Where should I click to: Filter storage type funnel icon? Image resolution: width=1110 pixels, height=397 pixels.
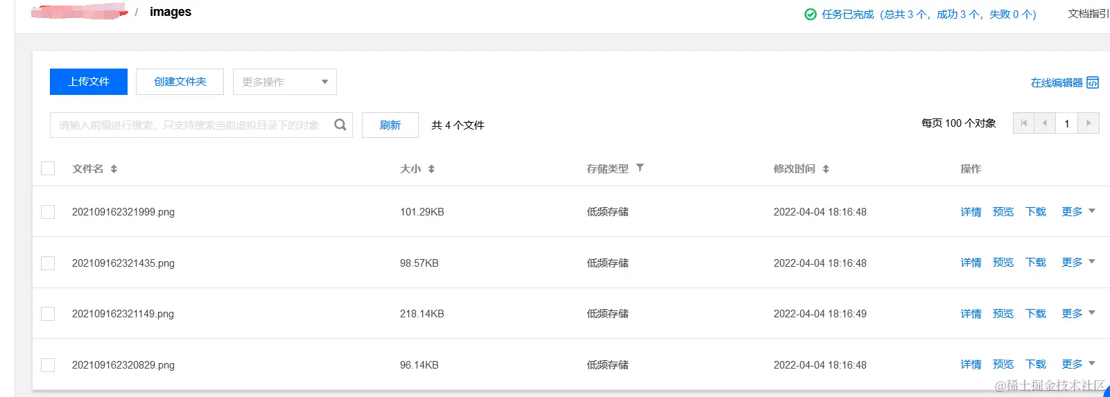click(x=640, y=168)
